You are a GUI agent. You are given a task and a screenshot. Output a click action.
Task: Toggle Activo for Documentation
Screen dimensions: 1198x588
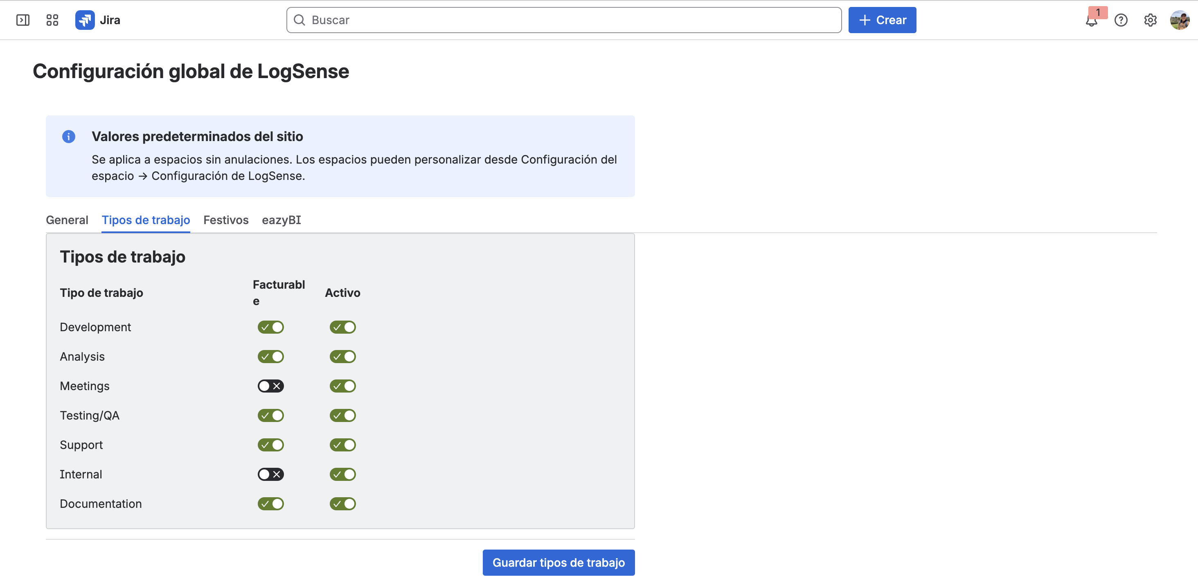(x=343, y=504)
